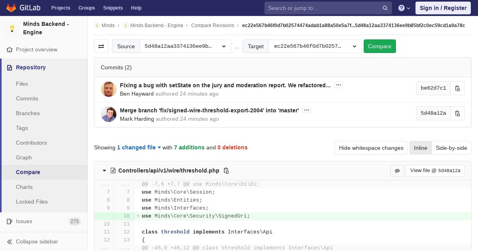
Task: Copy threshold.php file path icon
Action: [226, 171]
